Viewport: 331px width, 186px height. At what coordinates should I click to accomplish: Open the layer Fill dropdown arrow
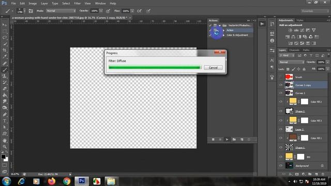327,69
